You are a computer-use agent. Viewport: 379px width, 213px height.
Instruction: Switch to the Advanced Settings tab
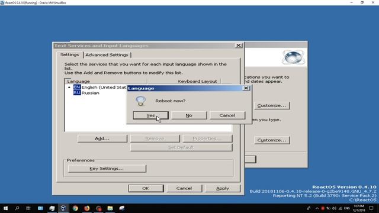click(x=107, y=55)
